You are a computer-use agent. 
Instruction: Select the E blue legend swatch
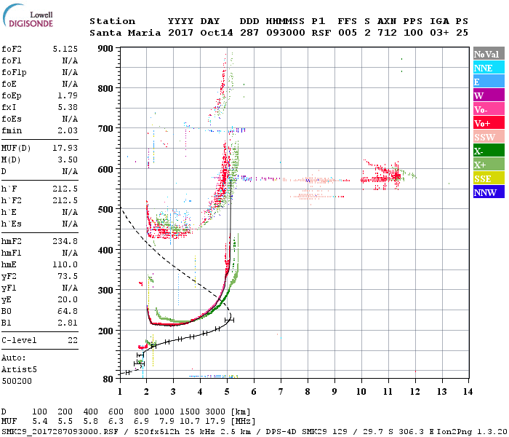[x=489, y=82]
